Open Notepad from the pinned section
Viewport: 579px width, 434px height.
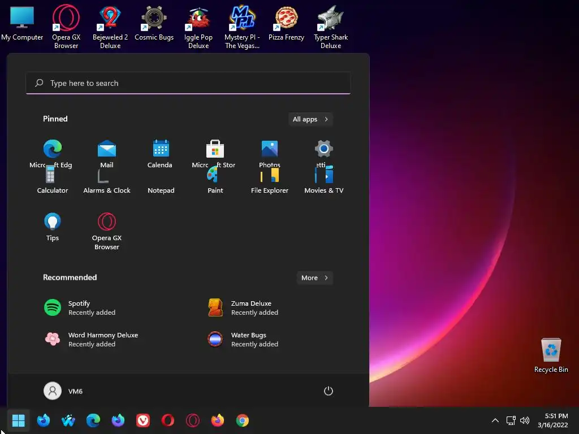point(161,190)
